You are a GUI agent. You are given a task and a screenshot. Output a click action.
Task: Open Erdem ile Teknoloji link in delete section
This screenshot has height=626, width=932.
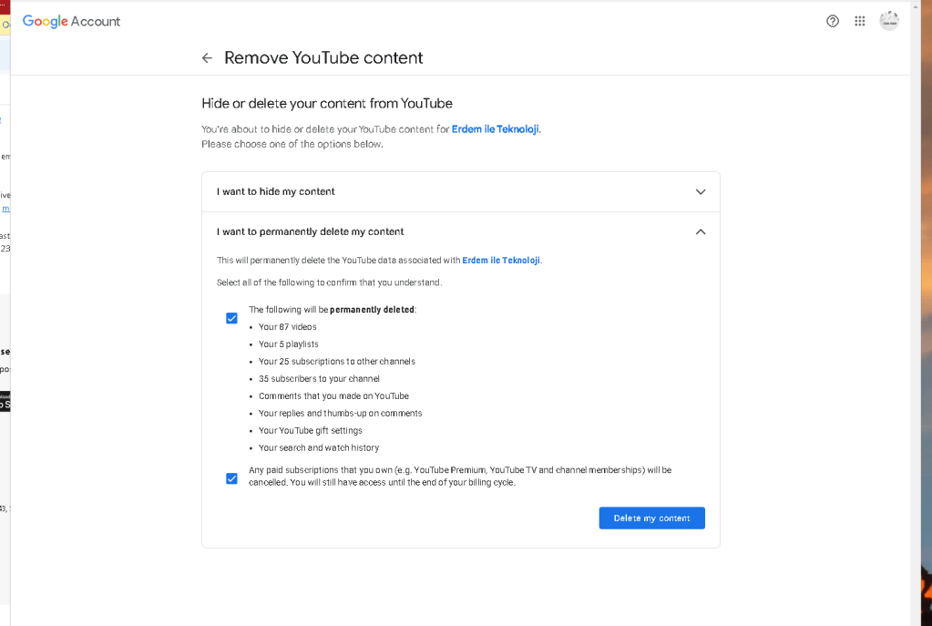pos(501,261)
